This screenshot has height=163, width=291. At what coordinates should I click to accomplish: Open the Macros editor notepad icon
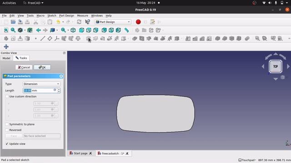pyautogui.click(x=152, y=22)
